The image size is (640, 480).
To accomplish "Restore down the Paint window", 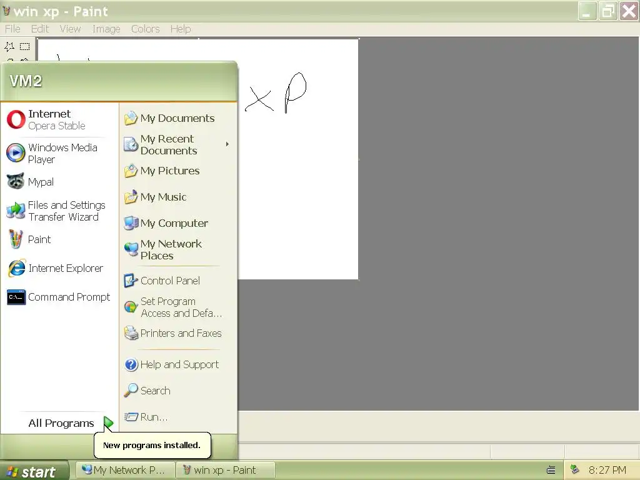I will coord(607,11).
